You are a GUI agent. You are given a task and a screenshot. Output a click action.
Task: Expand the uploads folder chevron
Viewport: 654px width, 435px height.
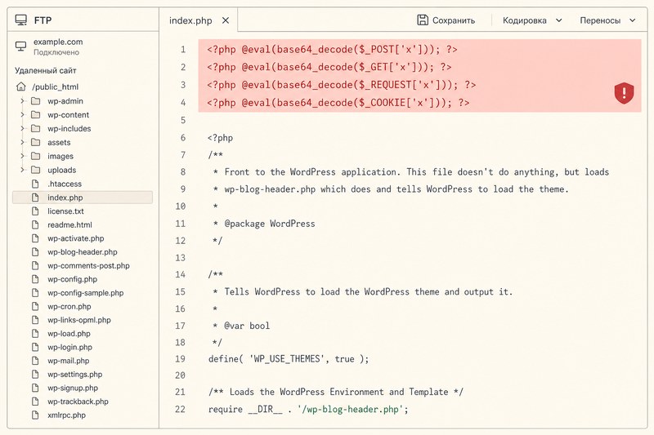[x=23, y=170]
